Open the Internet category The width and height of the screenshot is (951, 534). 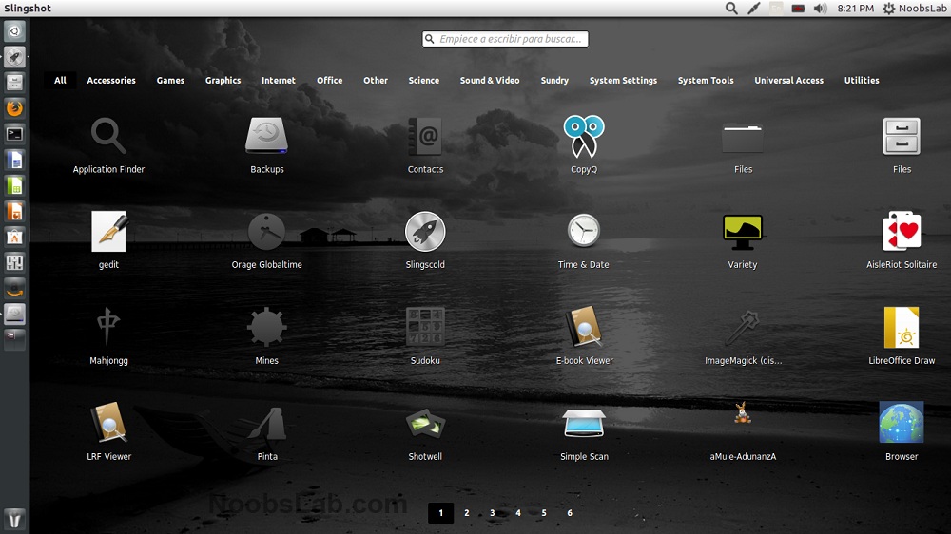pyautogui.click(x=279, y=80)
